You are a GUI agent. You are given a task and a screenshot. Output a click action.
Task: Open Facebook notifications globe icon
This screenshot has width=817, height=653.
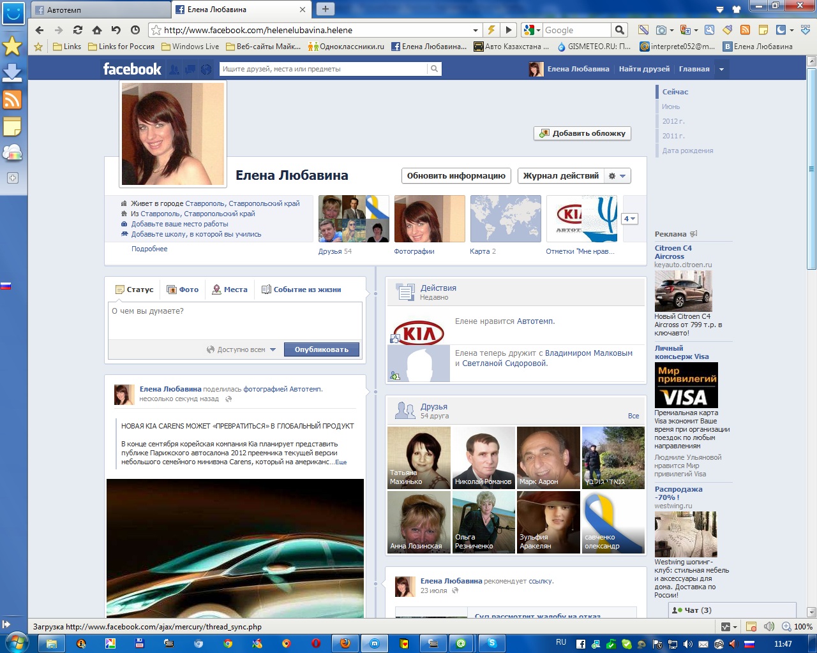click(x=206, y=69)
